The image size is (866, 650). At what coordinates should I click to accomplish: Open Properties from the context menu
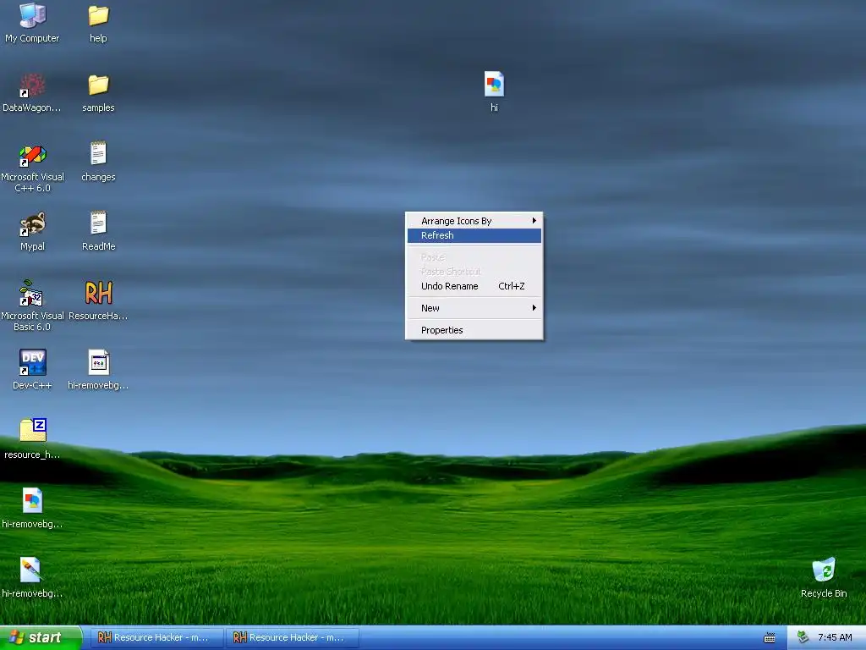474,331
